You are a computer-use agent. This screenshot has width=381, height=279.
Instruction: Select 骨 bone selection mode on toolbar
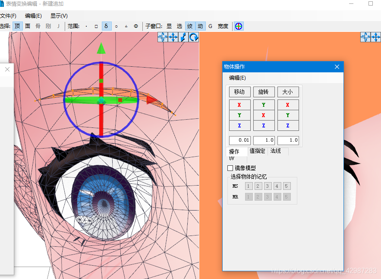(x=38, y=26)
